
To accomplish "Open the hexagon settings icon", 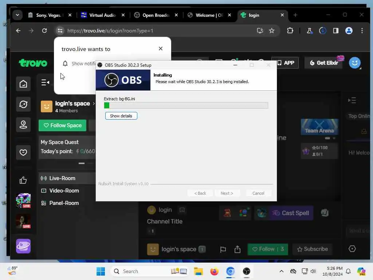I will click(352, 249).
